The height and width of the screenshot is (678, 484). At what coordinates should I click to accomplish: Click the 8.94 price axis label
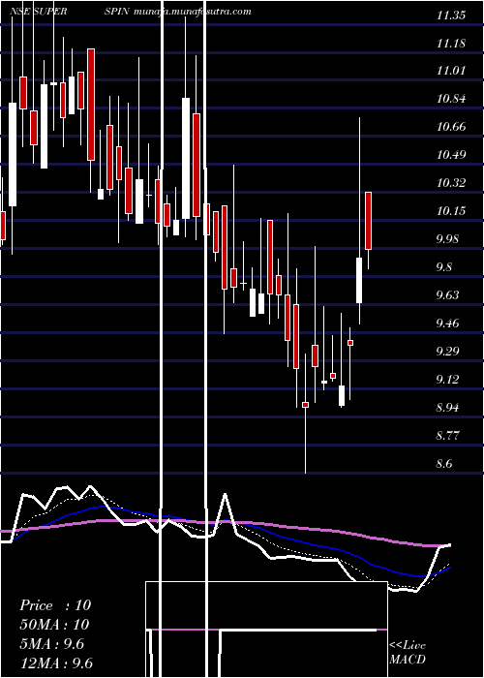[448, 408]
